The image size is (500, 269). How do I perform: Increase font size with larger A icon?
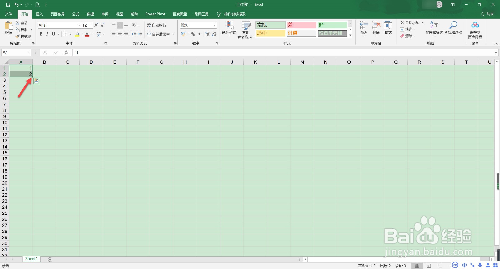point(96,25)
